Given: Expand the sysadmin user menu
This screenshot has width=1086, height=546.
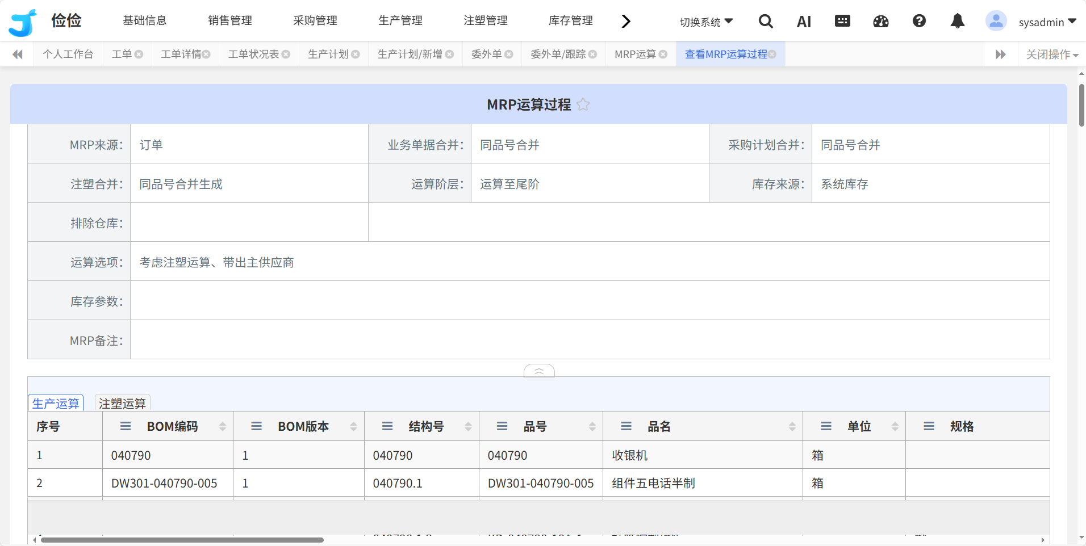Looking at the screenshot, I should coord(1047,22).
